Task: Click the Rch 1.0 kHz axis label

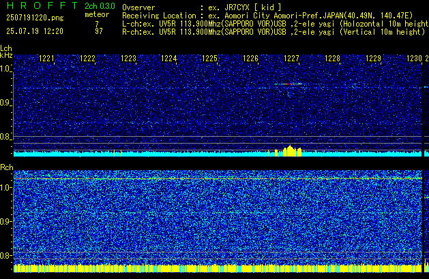Action: [x=5, y=188]
